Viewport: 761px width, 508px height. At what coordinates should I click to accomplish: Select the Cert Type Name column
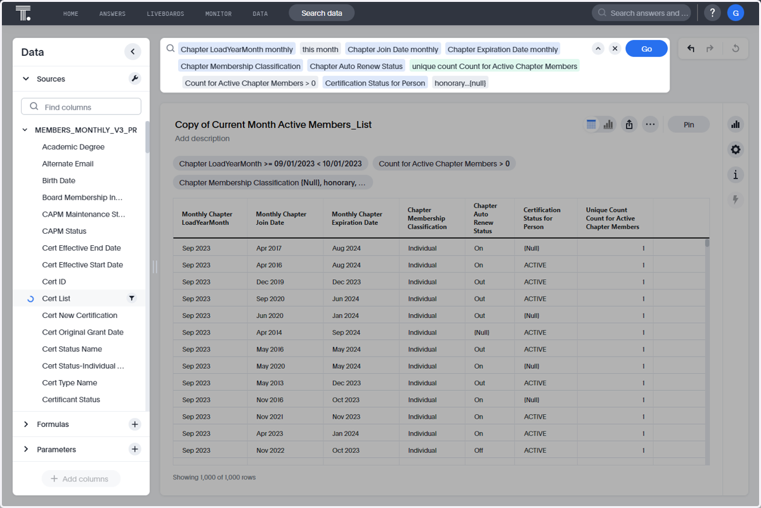pyautogui.click(x=70, y=383)
